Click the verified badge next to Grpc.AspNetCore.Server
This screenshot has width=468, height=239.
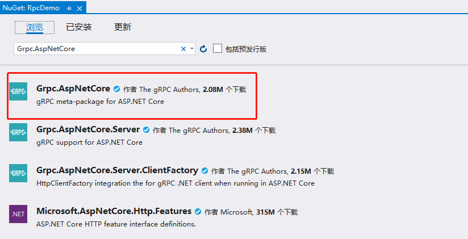point(147,130)
